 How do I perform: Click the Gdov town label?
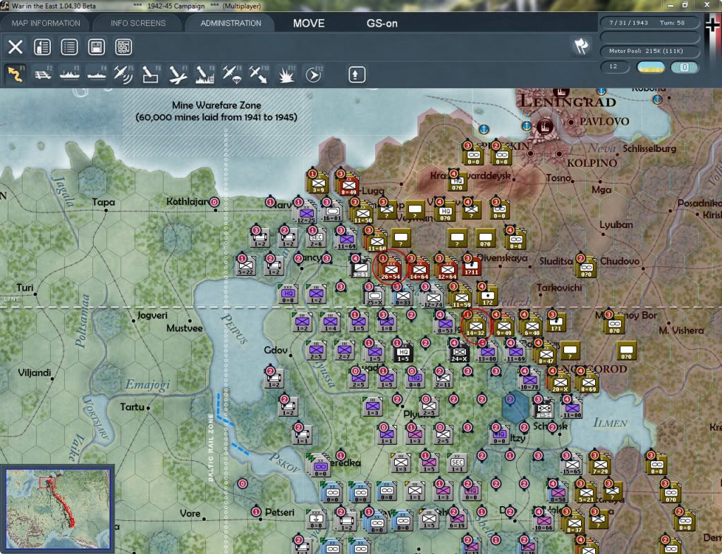click(x=276, y=351)
